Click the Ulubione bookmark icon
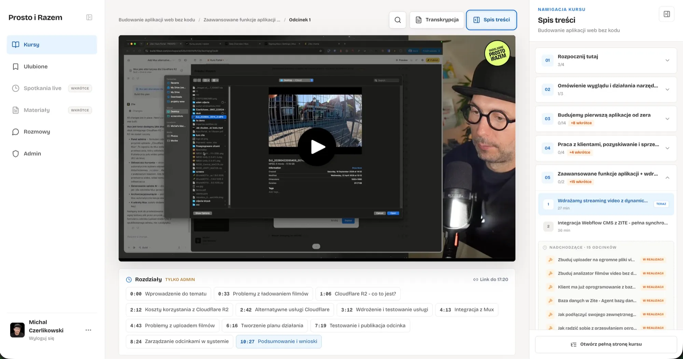The width and height of the screenshot is (683, 359). click(16, 67)
